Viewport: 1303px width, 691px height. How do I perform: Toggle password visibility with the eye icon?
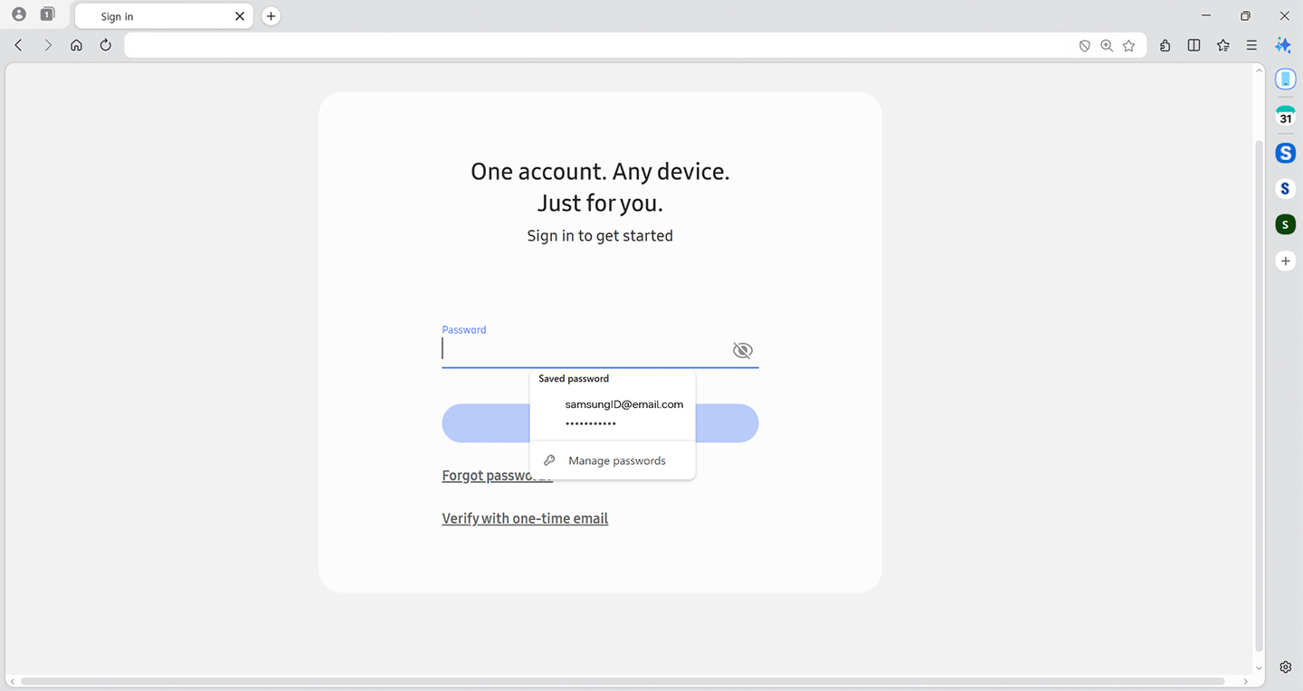tap(742, 350)
